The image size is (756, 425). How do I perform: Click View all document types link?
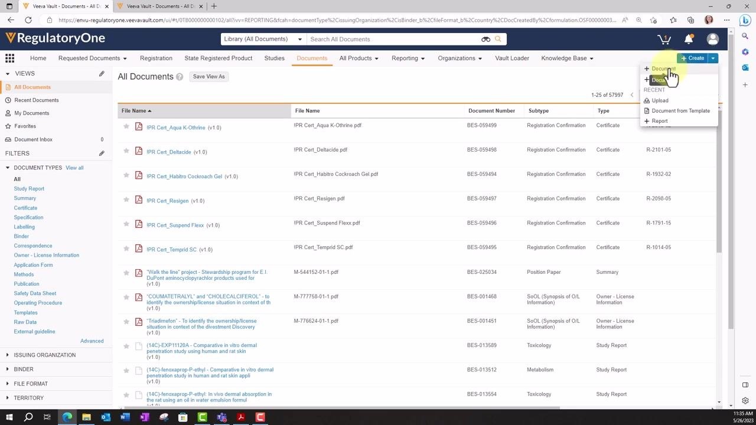coord(74,168)
